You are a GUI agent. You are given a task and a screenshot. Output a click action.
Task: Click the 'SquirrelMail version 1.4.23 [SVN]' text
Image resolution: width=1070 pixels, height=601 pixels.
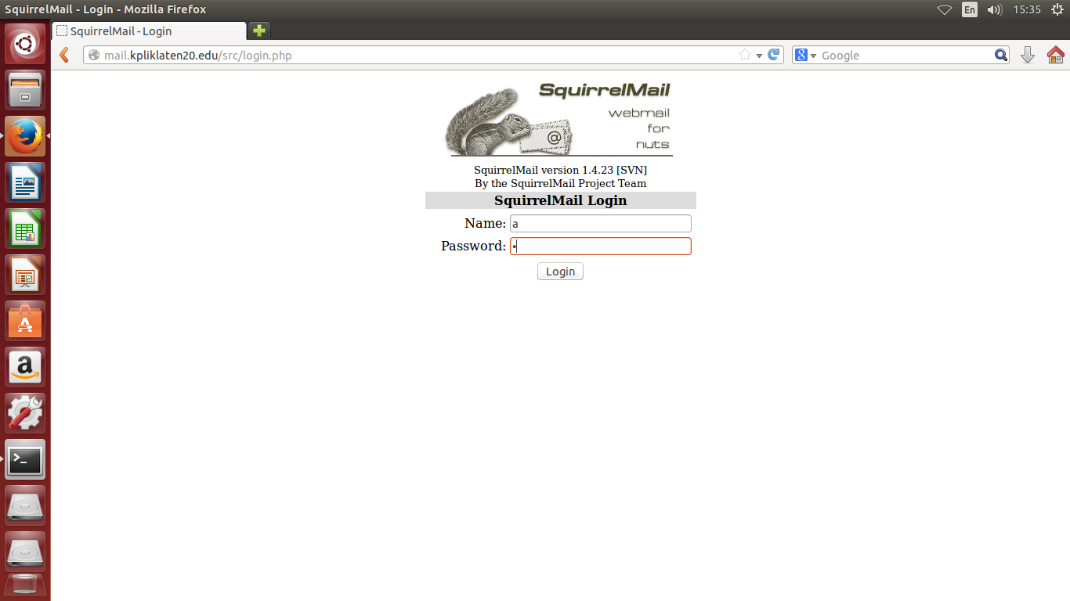pyautogui.click(x=561, y=170)
